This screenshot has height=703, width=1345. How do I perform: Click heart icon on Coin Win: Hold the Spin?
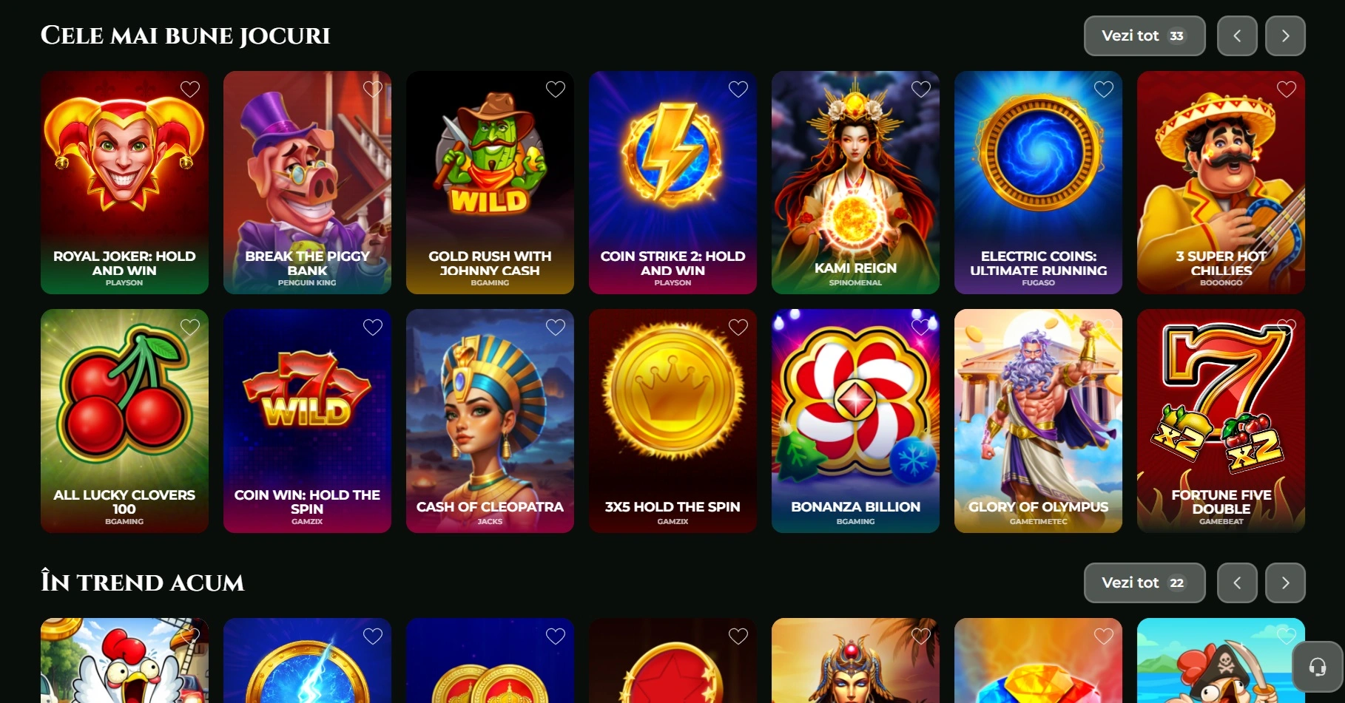(373, 327)
